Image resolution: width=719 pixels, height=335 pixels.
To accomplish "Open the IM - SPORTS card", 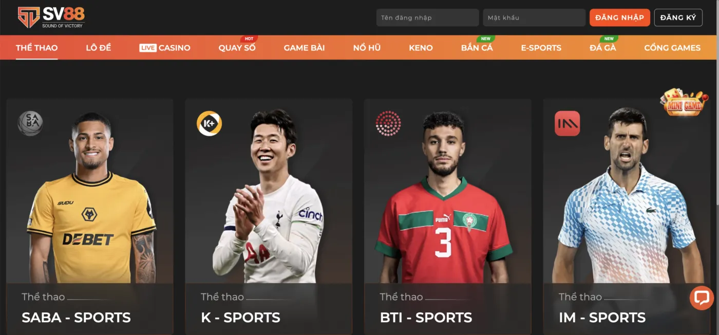I will point(627,217).
